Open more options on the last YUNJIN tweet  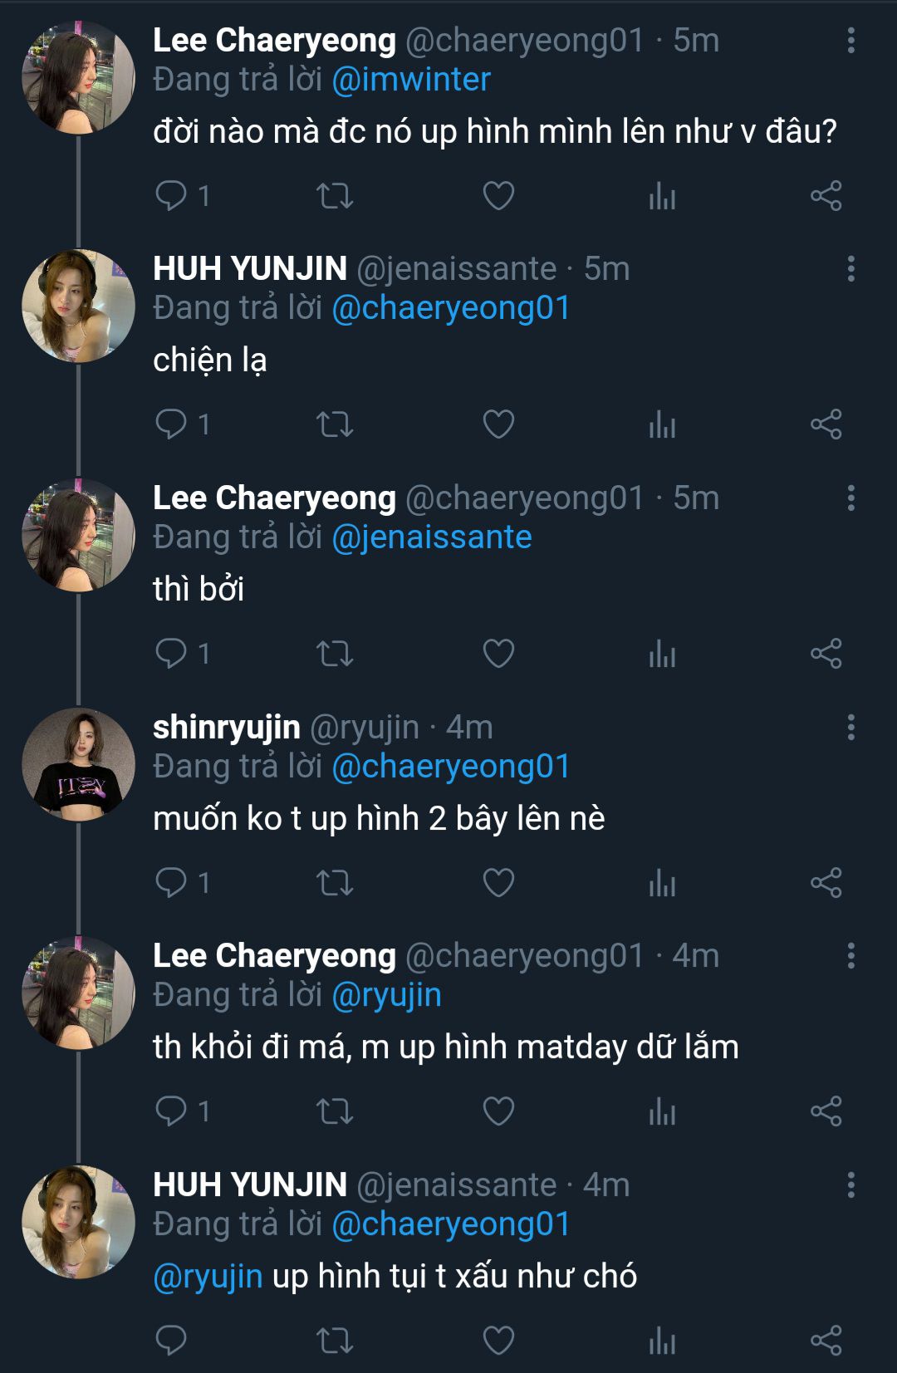click(850, 1185)
